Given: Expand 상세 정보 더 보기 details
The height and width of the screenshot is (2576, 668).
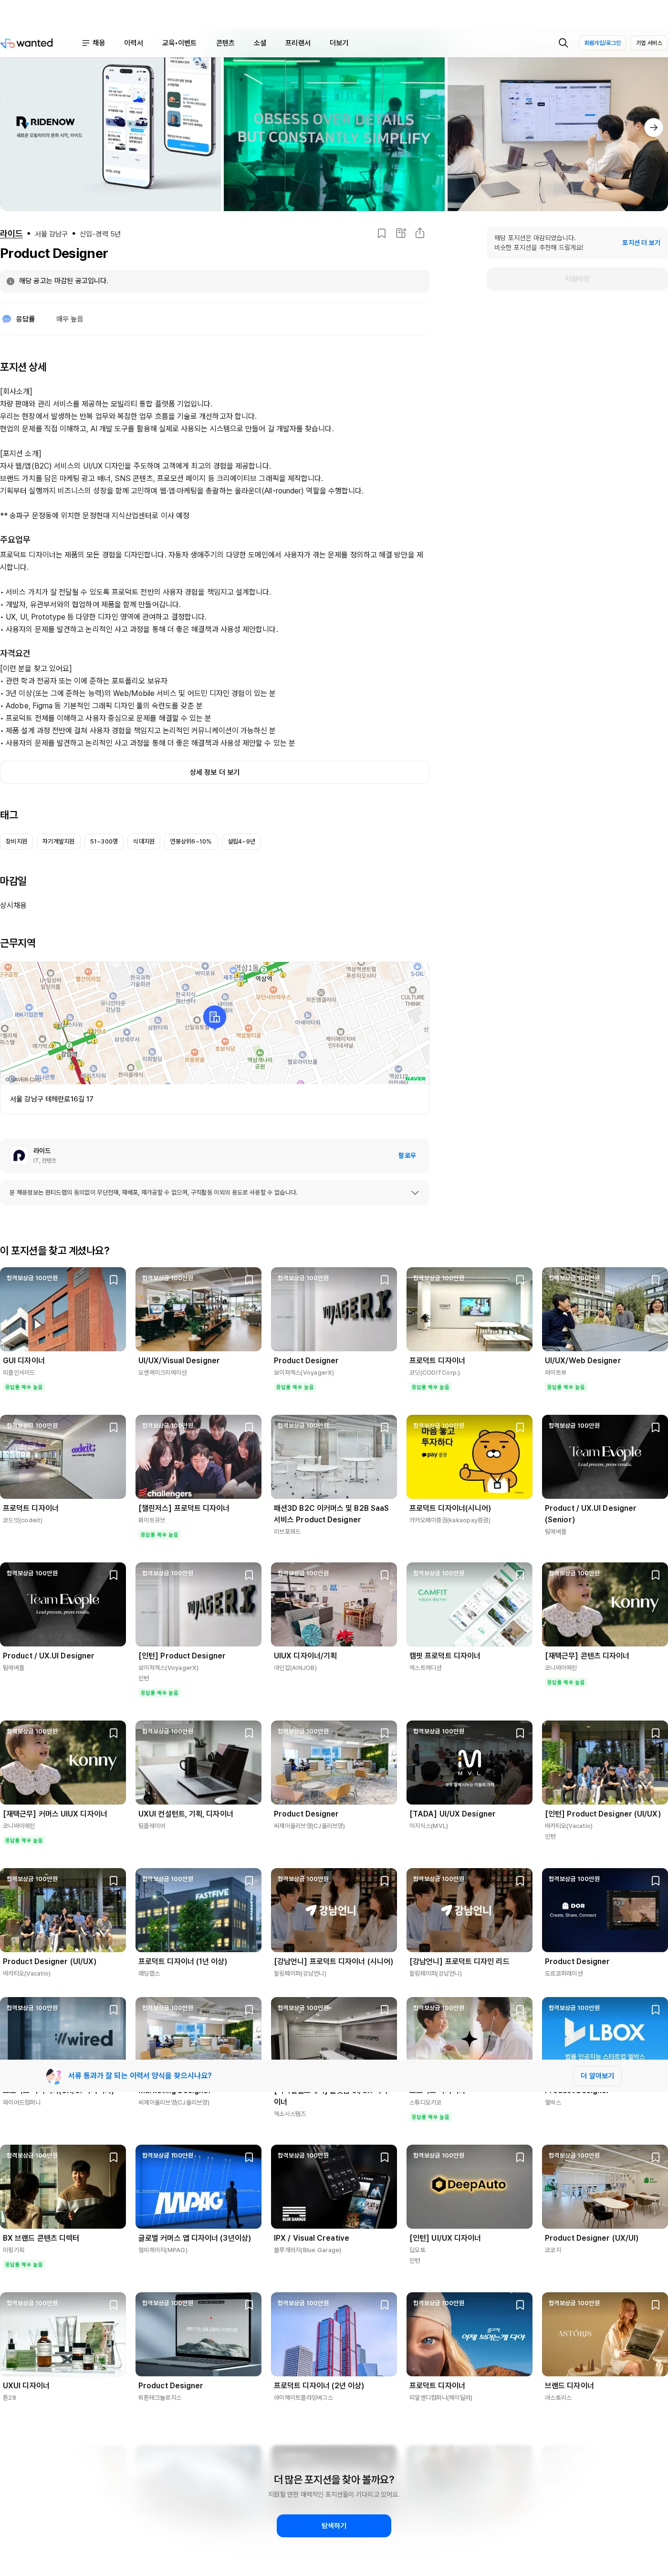Looking at the screenshot, I should coord(215,772).
